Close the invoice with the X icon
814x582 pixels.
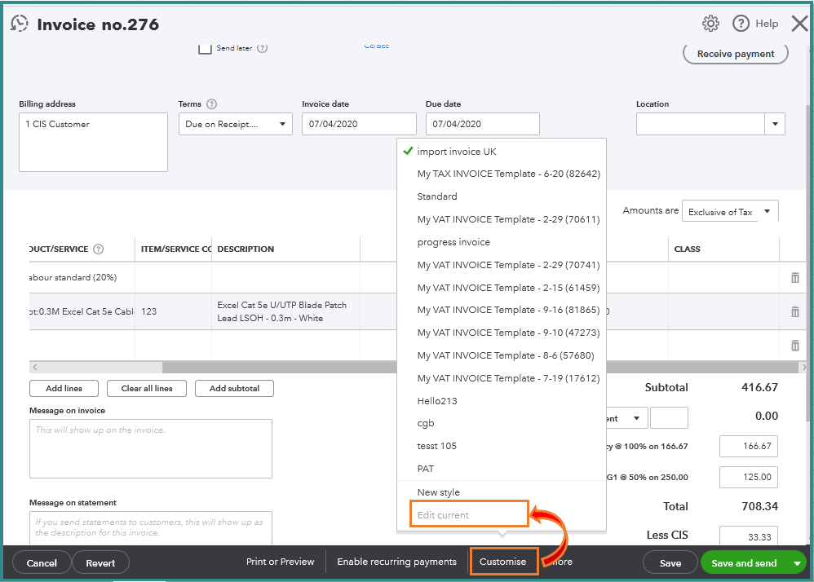(800, 24)
